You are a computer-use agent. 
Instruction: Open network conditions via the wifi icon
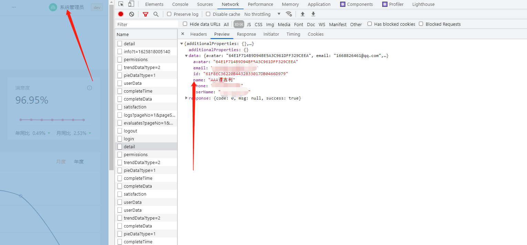click(x=289, y=14)
